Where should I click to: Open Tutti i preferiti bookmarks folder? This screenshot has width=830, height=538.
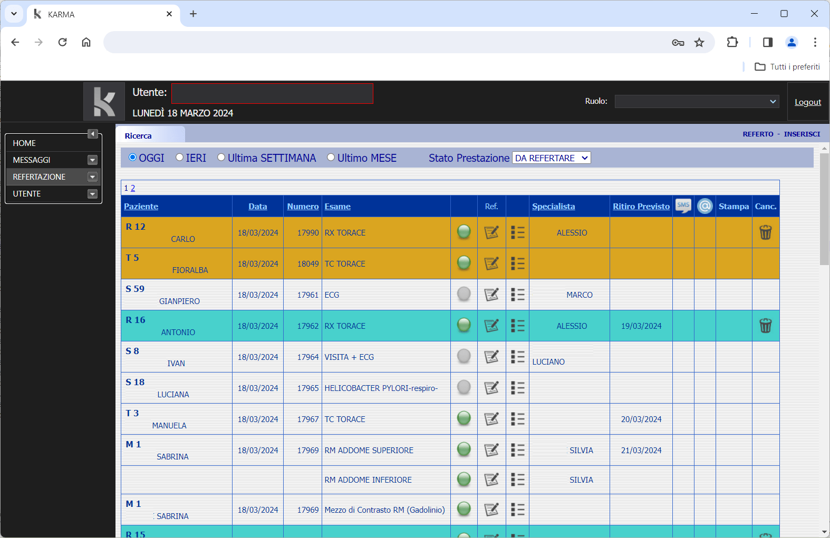tap(787, 67)
